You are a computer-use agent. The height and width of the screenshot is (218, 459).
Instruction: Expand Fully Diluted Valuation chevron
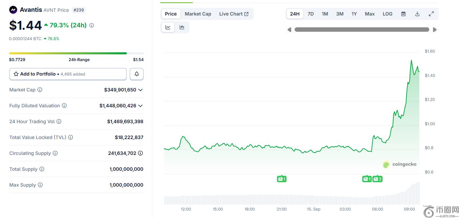[x=140, y=106]
